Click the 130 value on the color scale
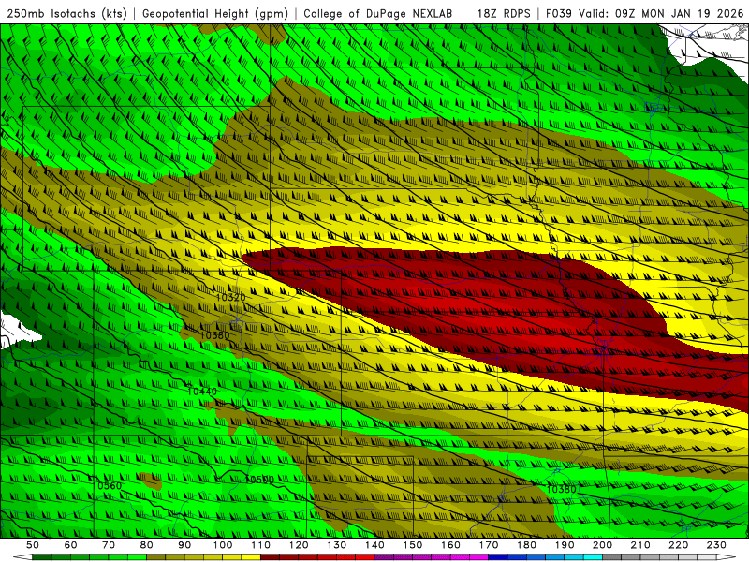749x562 pixels. tap(337, 545)
